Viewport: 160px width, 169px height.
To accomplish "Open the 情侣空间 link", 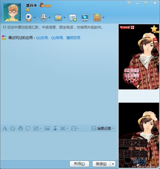I will pyautogui.click(x=73, y=38).
